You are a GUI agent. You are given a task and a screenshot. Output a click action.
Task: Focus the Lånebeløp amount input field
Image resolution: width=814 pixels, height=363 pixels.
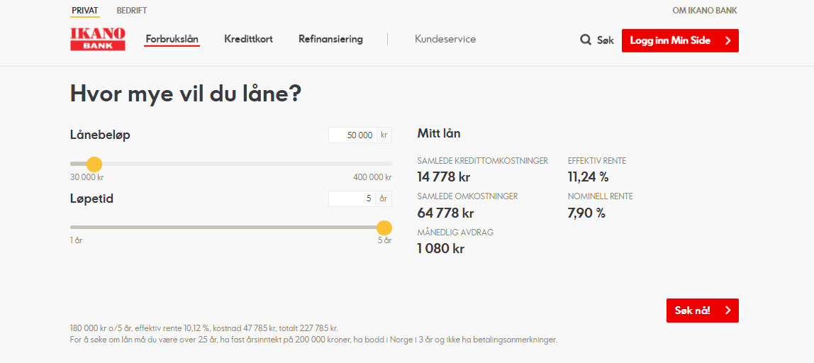[x=352, y=135]
